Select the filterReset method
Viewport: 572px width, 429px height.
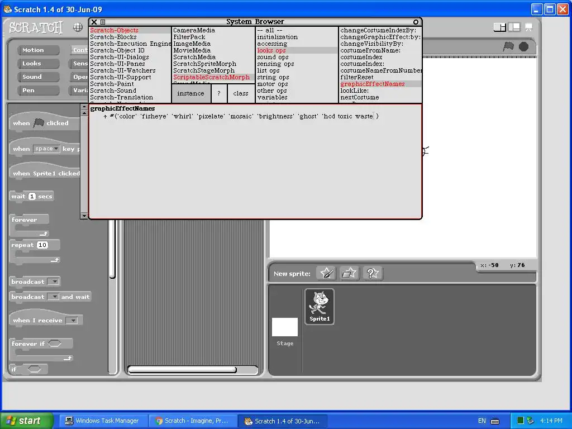pos(380,77)
